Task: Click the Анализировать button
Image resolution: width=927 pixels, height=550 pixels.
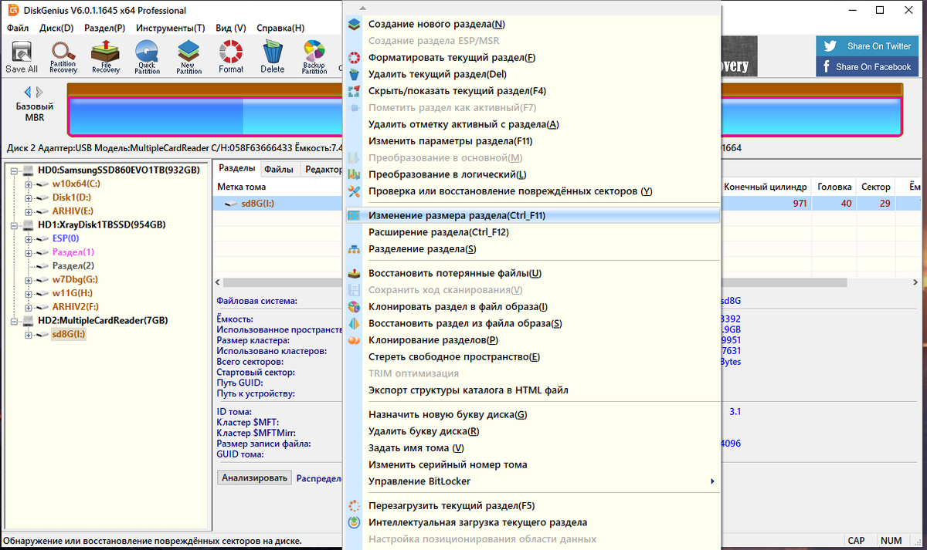Action: pos(255,477)
